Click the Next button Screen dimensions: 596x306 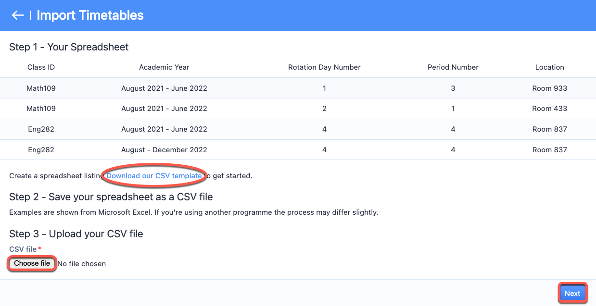572,294
